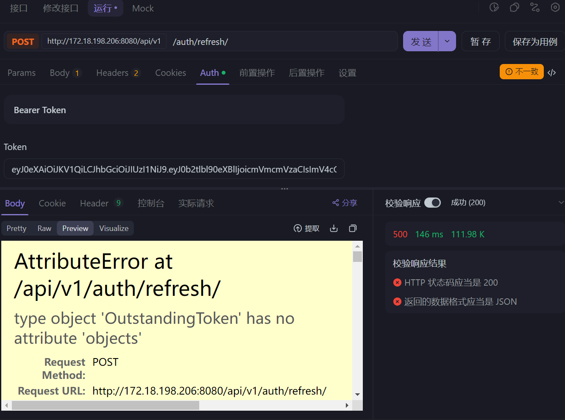The width and height of the screenshot is (565, 420).
Task: Click the preview horizontal scrollbar thumb
Action: click(106, 406)
